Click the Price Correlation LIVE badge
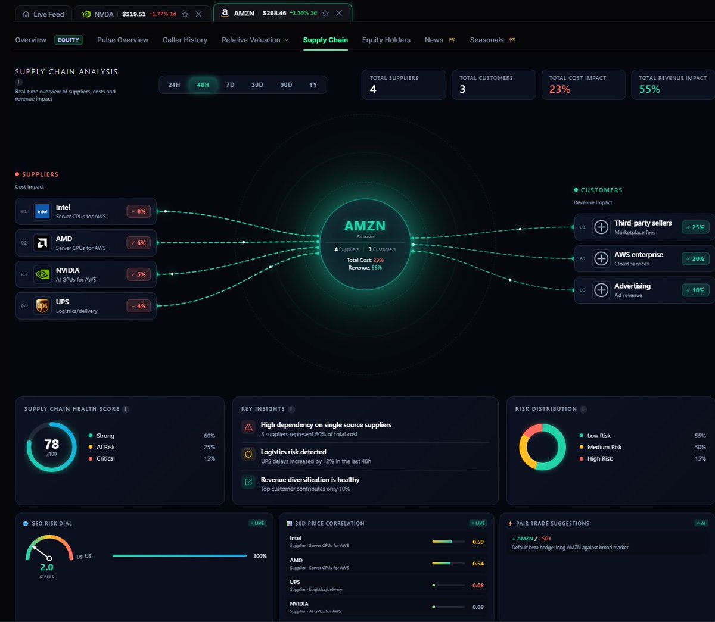The image size is (715, 622). click(x=478, y=523)
